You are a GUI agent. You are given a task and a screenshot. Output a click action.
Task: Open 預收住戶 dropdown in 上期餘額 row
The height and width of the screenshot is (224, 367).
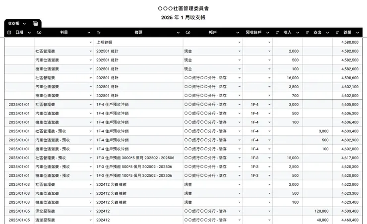[269, 42]
